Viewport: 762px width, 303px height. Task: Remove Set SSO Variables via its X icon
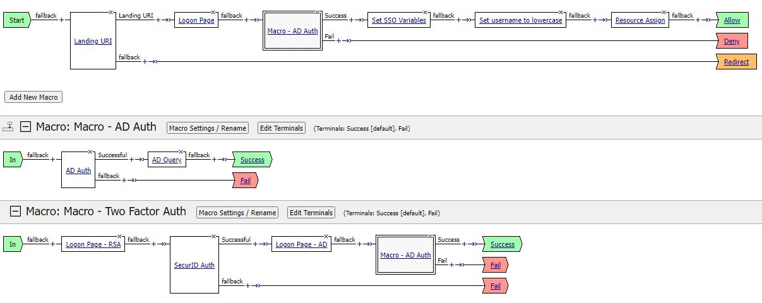point(425,12)
